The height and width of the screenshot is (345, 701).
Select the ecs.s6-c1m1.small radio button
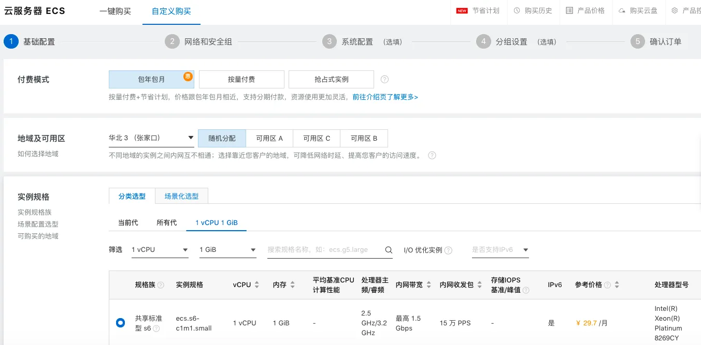(120, 322)
